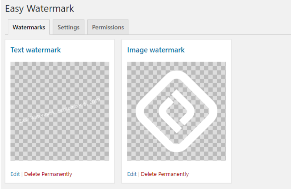Click the Easy Watermark diamond logo in the preview

tap(177, 110)
